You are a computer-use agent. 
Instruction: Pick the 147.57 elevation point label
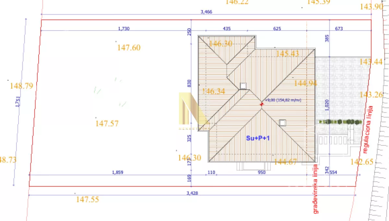[107, 123]
